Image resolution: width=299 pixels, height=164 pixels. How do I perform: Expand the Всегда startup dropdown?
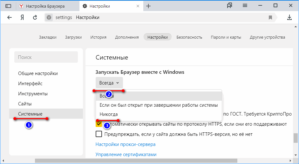[x=109, y=83]
